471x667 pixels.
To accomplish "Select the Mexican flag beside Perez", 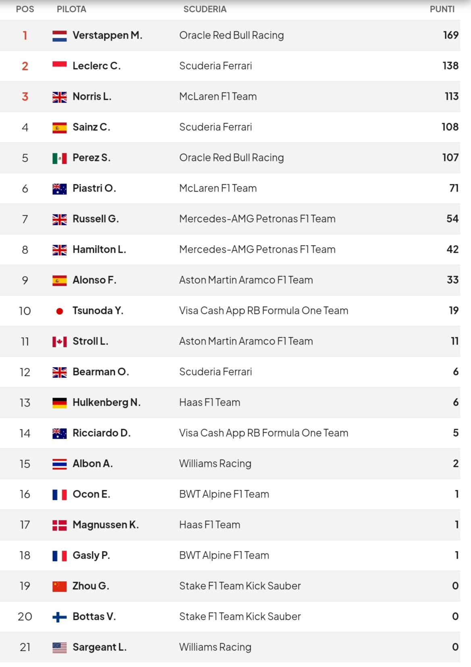I will coord(60,158).
